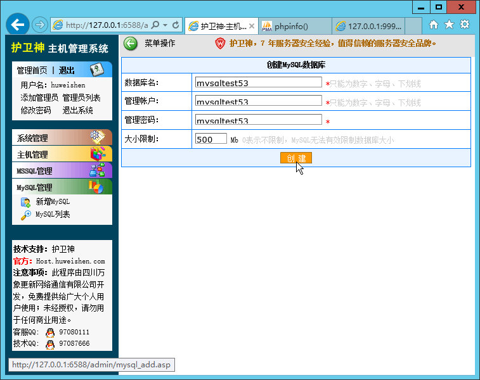Click the notebook icon beside 退出

(97, 70)
